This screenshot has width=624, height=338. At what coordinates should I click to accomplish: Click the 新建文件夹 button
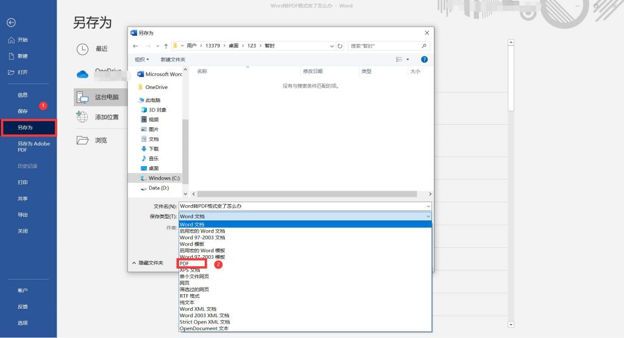[x=173, y=59]
